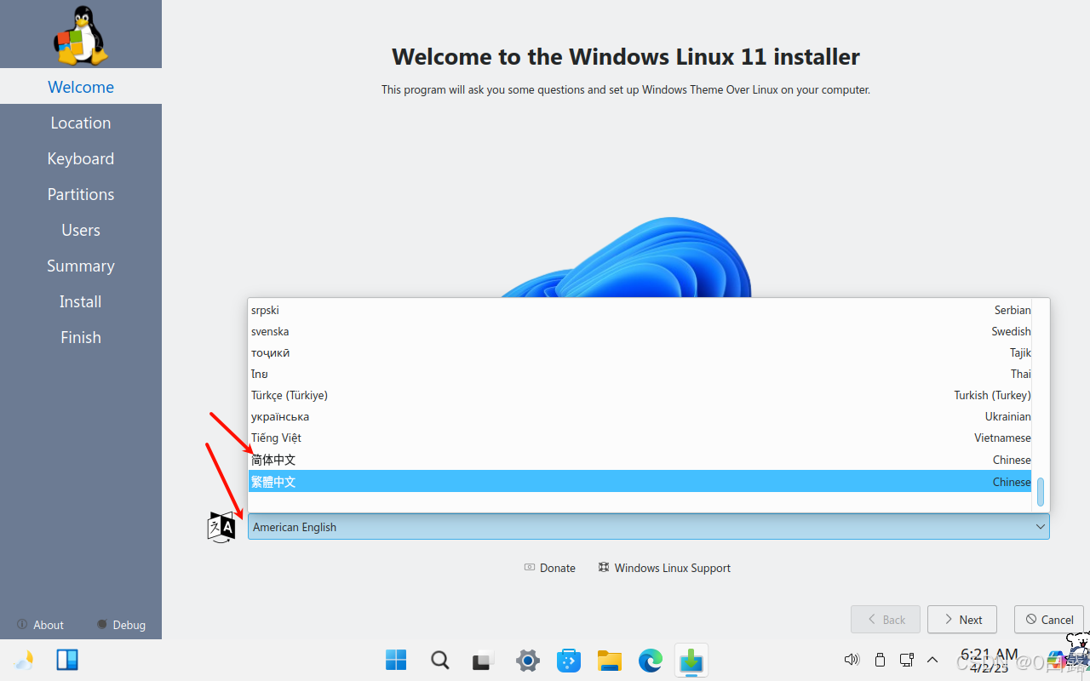
Task: Click the blue panel icon next to weather
Action: (67, 660)
